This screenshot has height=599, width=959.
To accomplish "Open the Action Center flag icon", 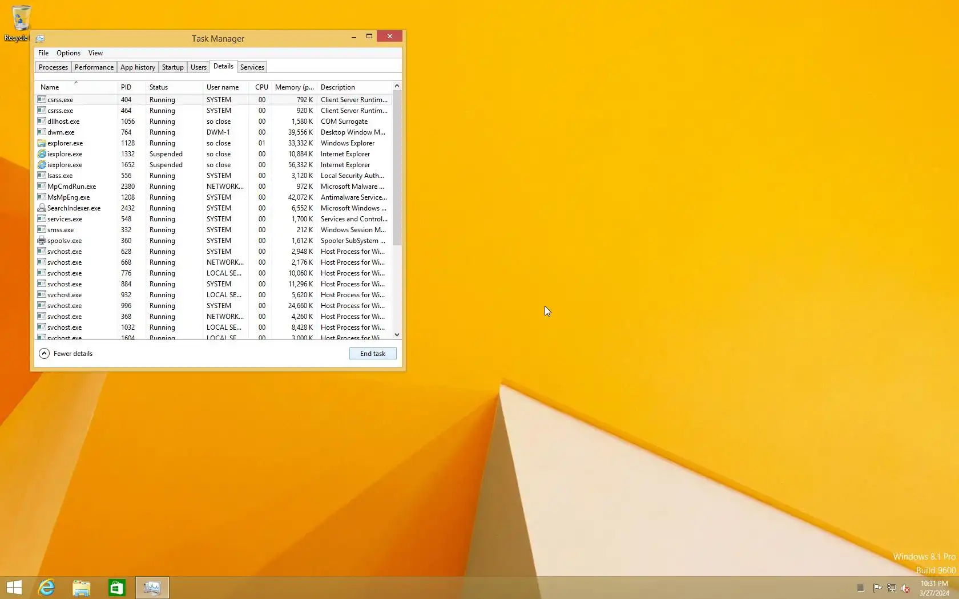I will (878, 588).
